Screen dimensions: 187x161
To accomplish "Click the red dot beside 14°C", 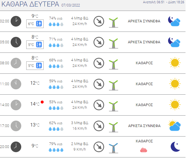I will coord(42,102).
